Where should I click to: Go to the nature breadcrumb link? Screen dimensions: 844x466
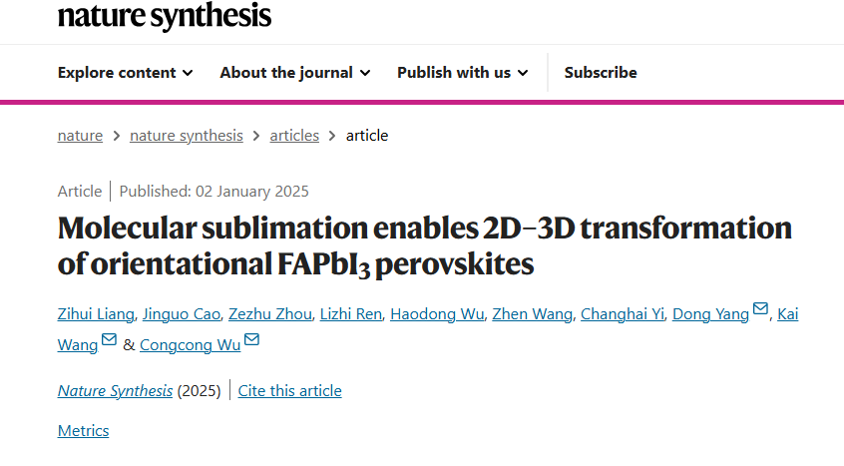80,135
